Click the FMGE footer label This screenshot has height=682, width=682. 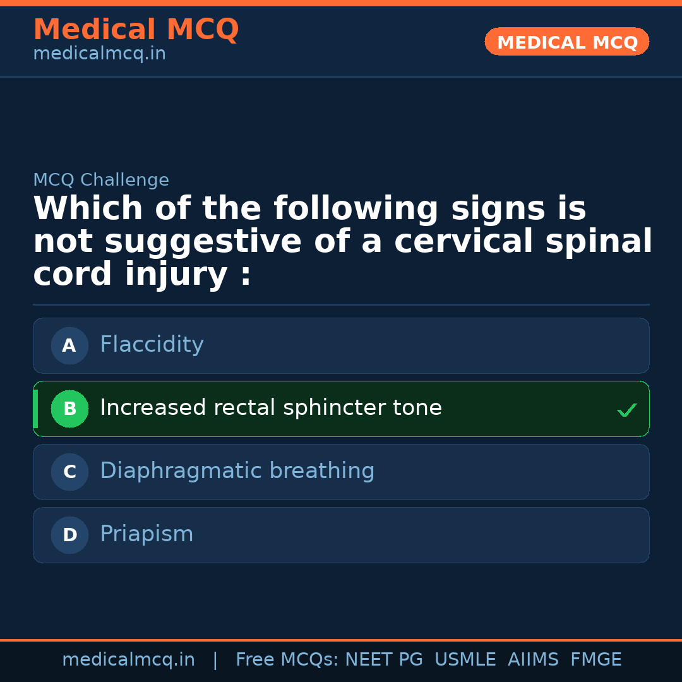tap(595, 660)
